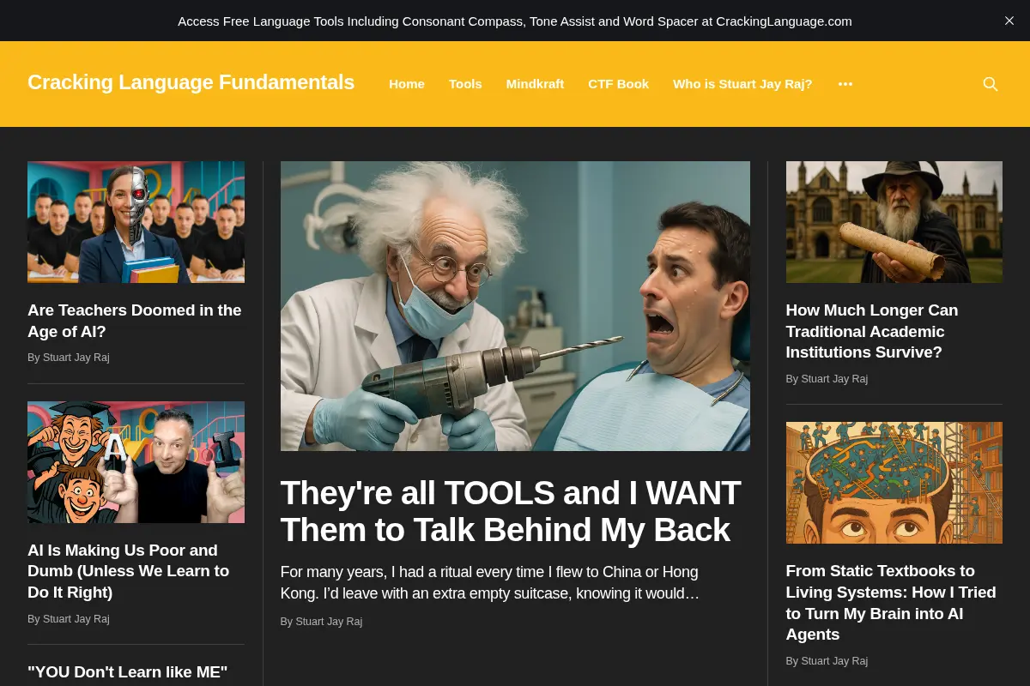
Task: Open the search magnifier icon
Action: point(990,84)
